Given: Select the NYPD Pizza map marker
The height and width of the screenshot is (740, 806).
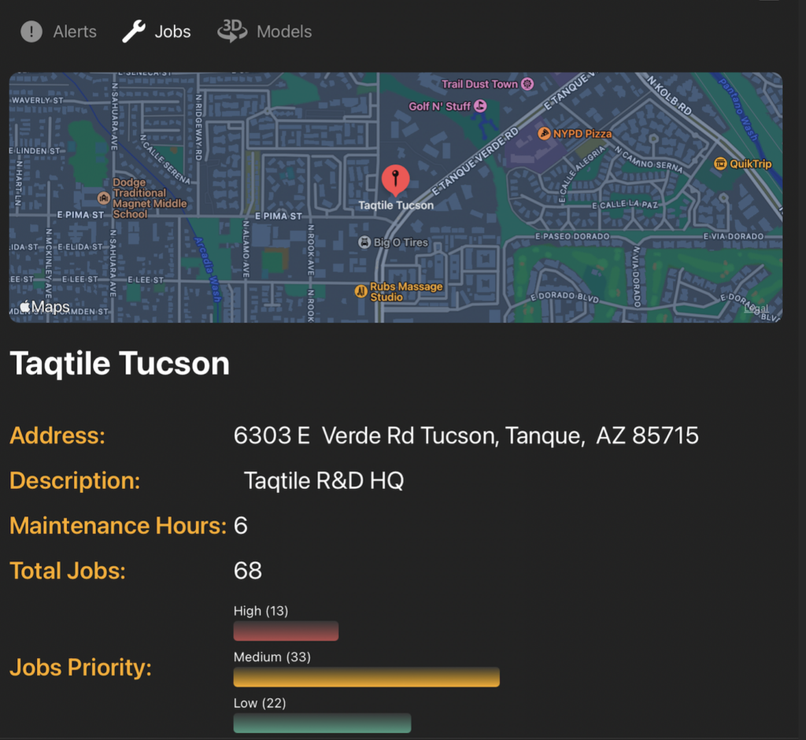Looking at the screenshot, I should coord(544,134).
